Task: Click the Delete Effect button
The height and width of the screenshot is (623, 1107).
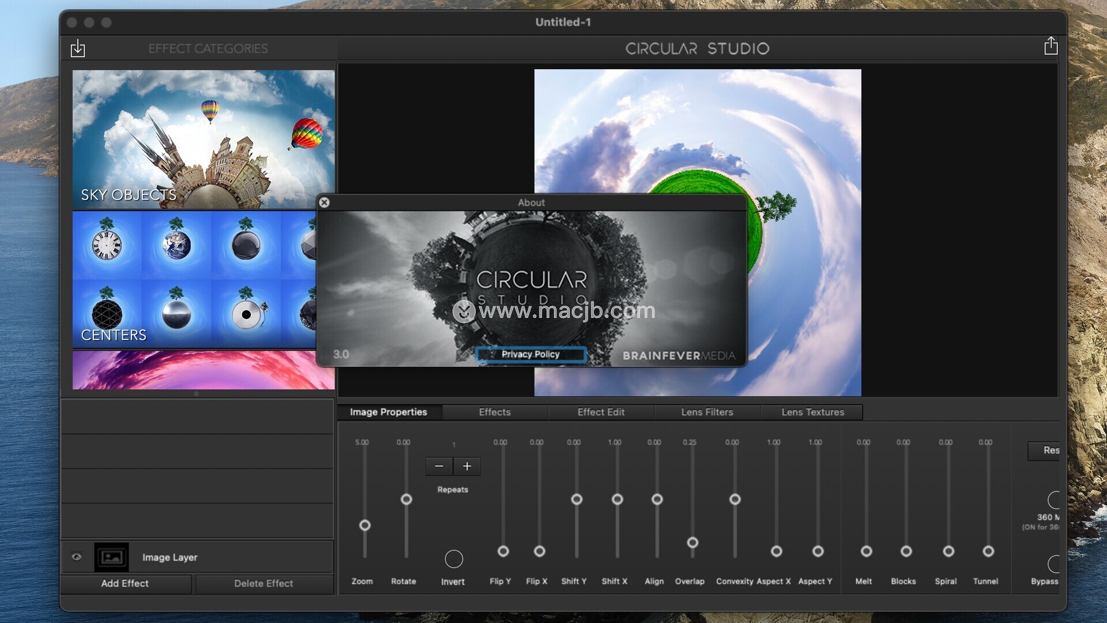Action: [263, 583]
